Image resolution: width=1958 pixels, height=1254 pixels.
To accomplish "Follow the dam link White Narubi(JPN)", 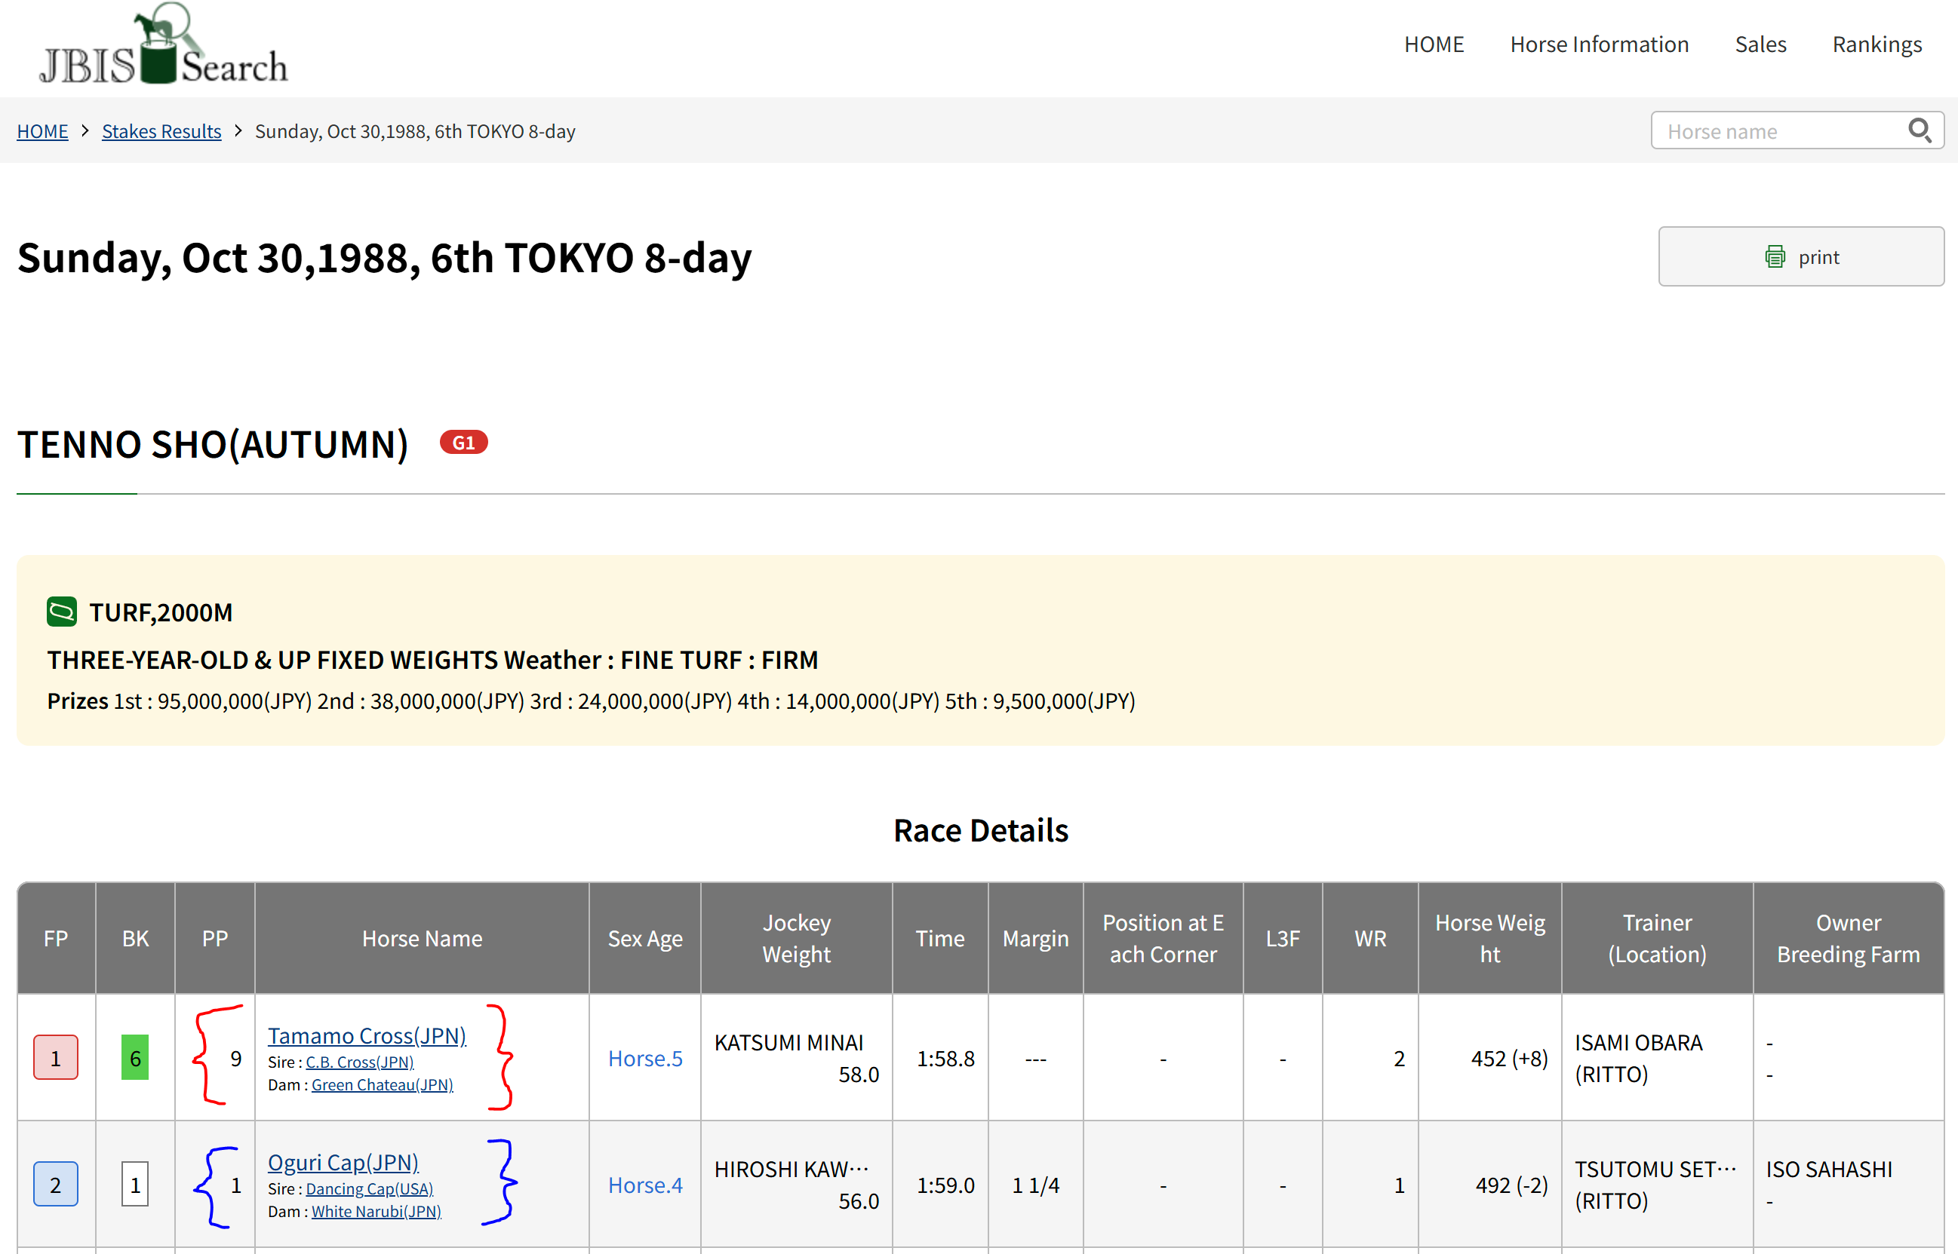I will click(376, 1211).
